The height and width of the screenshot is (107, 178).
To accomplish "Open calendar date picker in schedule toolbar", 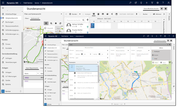I will pos(116,14).
